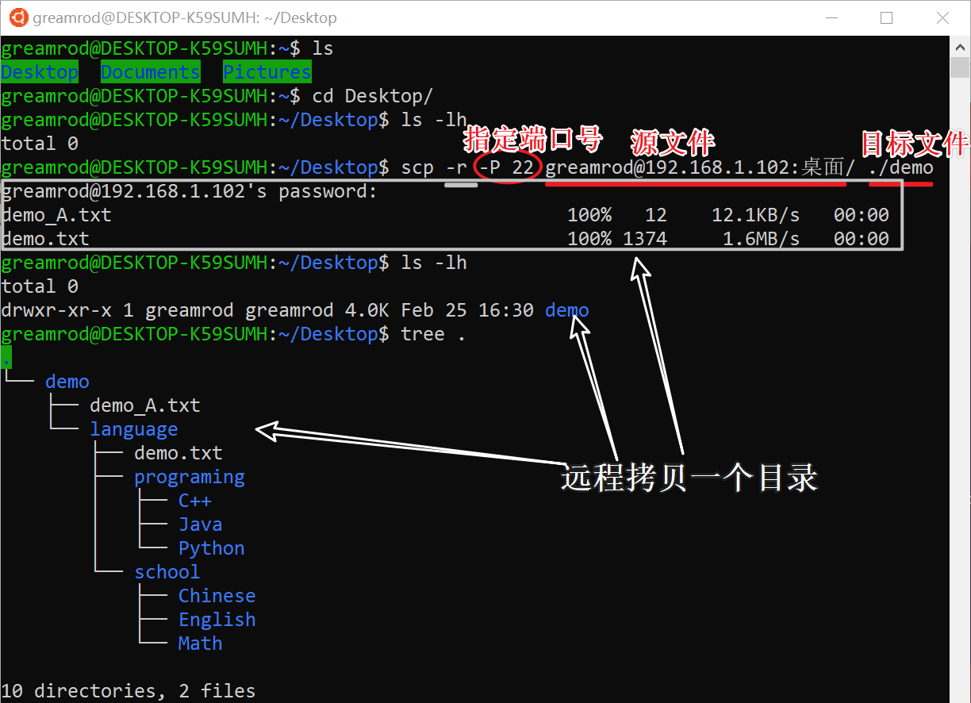Click the 12.1KB/s transfer speed

pyautogui.click(x=756, y=215)
